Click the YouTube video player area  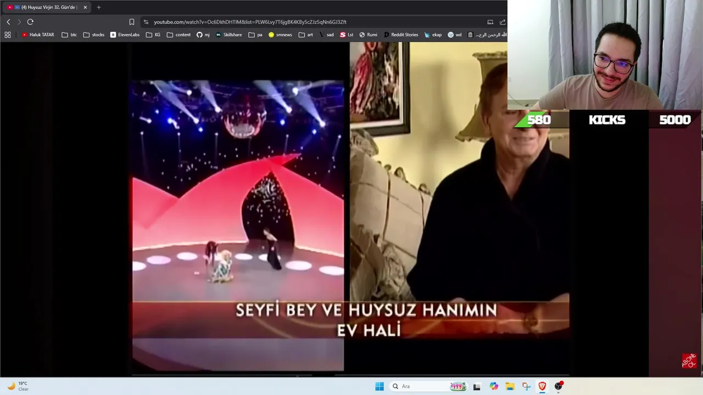coord(350,208)
